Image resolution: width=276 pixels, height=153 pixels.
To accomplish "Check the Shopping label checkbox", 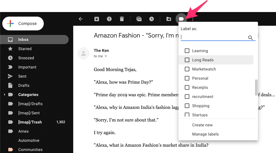I will pos(187,106).
